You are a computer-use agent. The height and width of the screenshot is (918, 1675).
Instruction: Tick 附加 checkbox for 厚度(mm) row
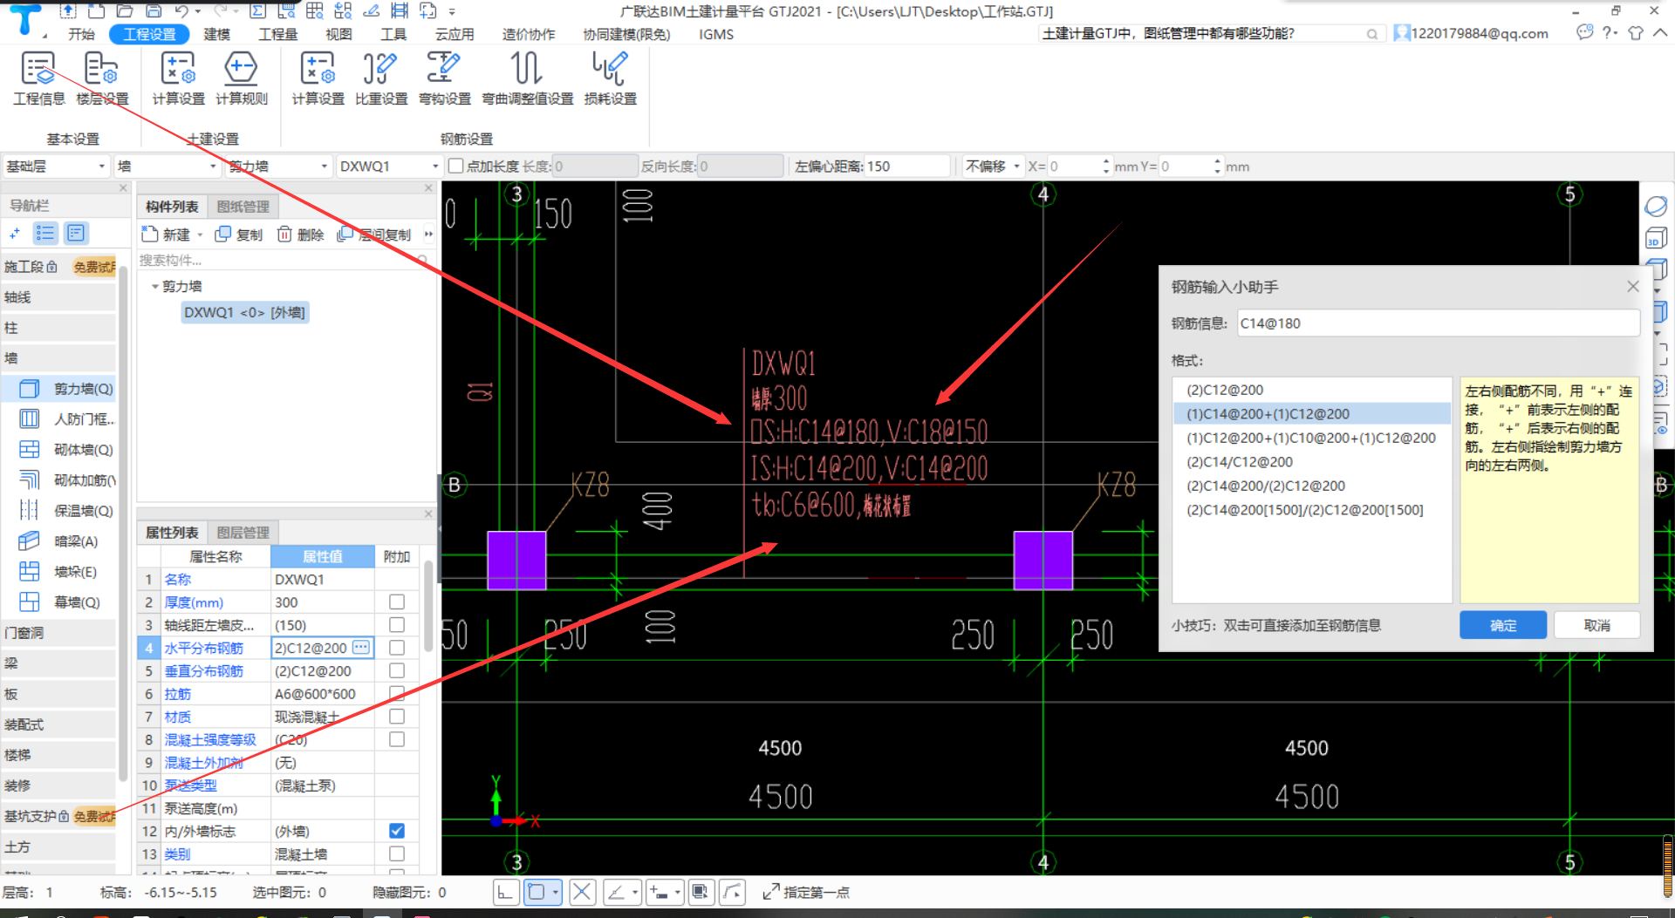tap(397, 602)
